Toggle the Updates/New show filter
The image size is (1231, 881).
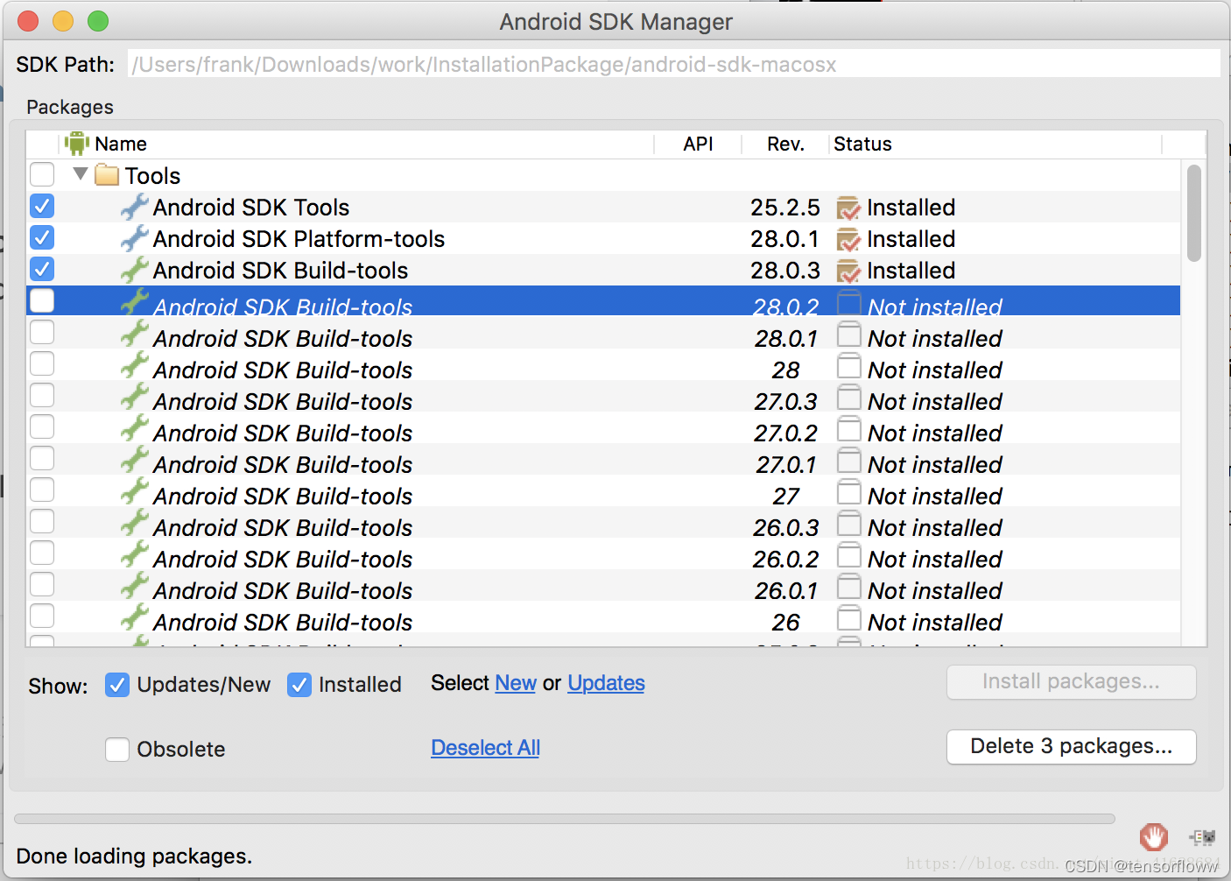point(117,685)
